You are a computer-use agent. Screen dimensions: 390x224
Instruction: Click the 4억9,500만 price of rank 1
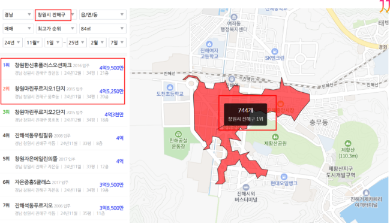pos(112,68)
